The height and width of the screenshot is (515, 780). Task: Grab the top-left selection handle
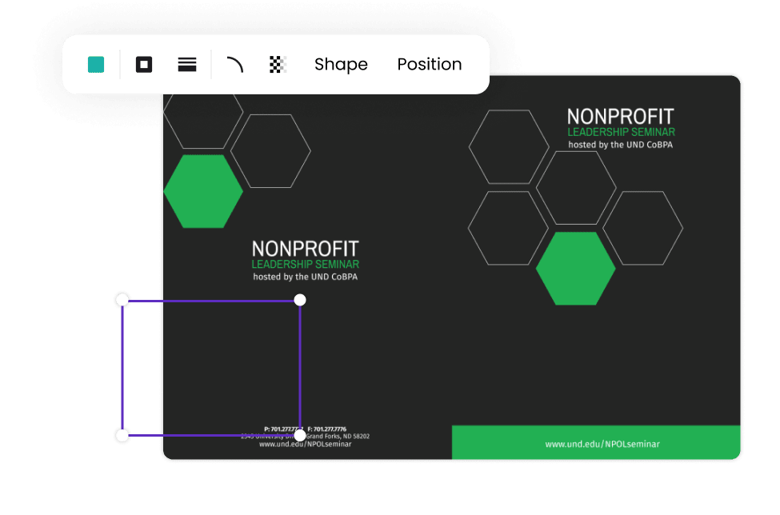pyautogui.click(x=122, y=300)
